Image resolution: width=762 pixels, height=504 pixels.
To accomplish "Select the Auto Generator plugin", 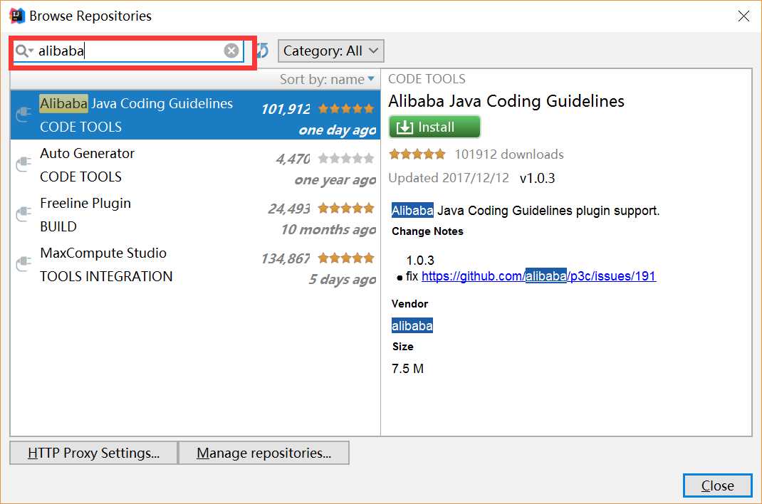I will point(195,164).
